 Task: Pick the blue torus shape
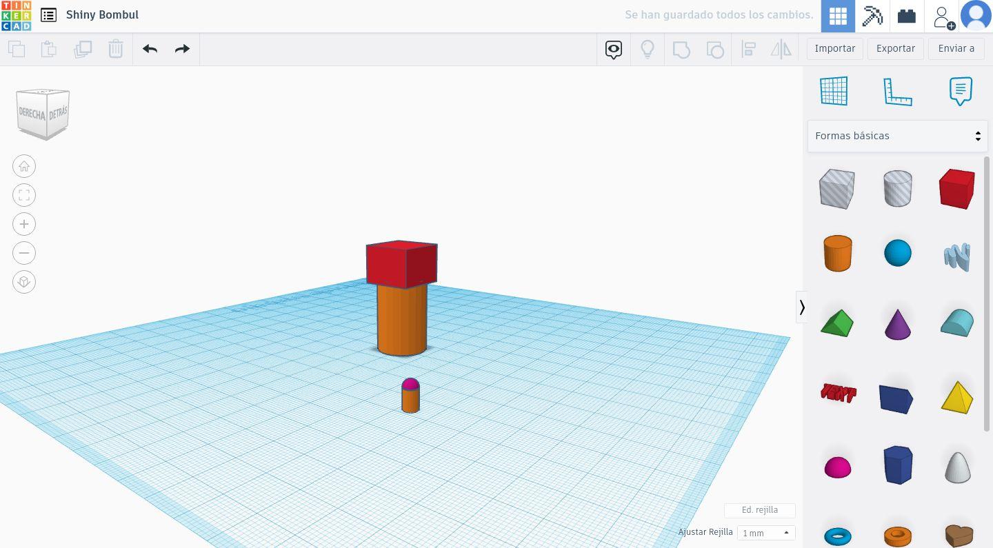pyautogui.click(x=838, y=536)
